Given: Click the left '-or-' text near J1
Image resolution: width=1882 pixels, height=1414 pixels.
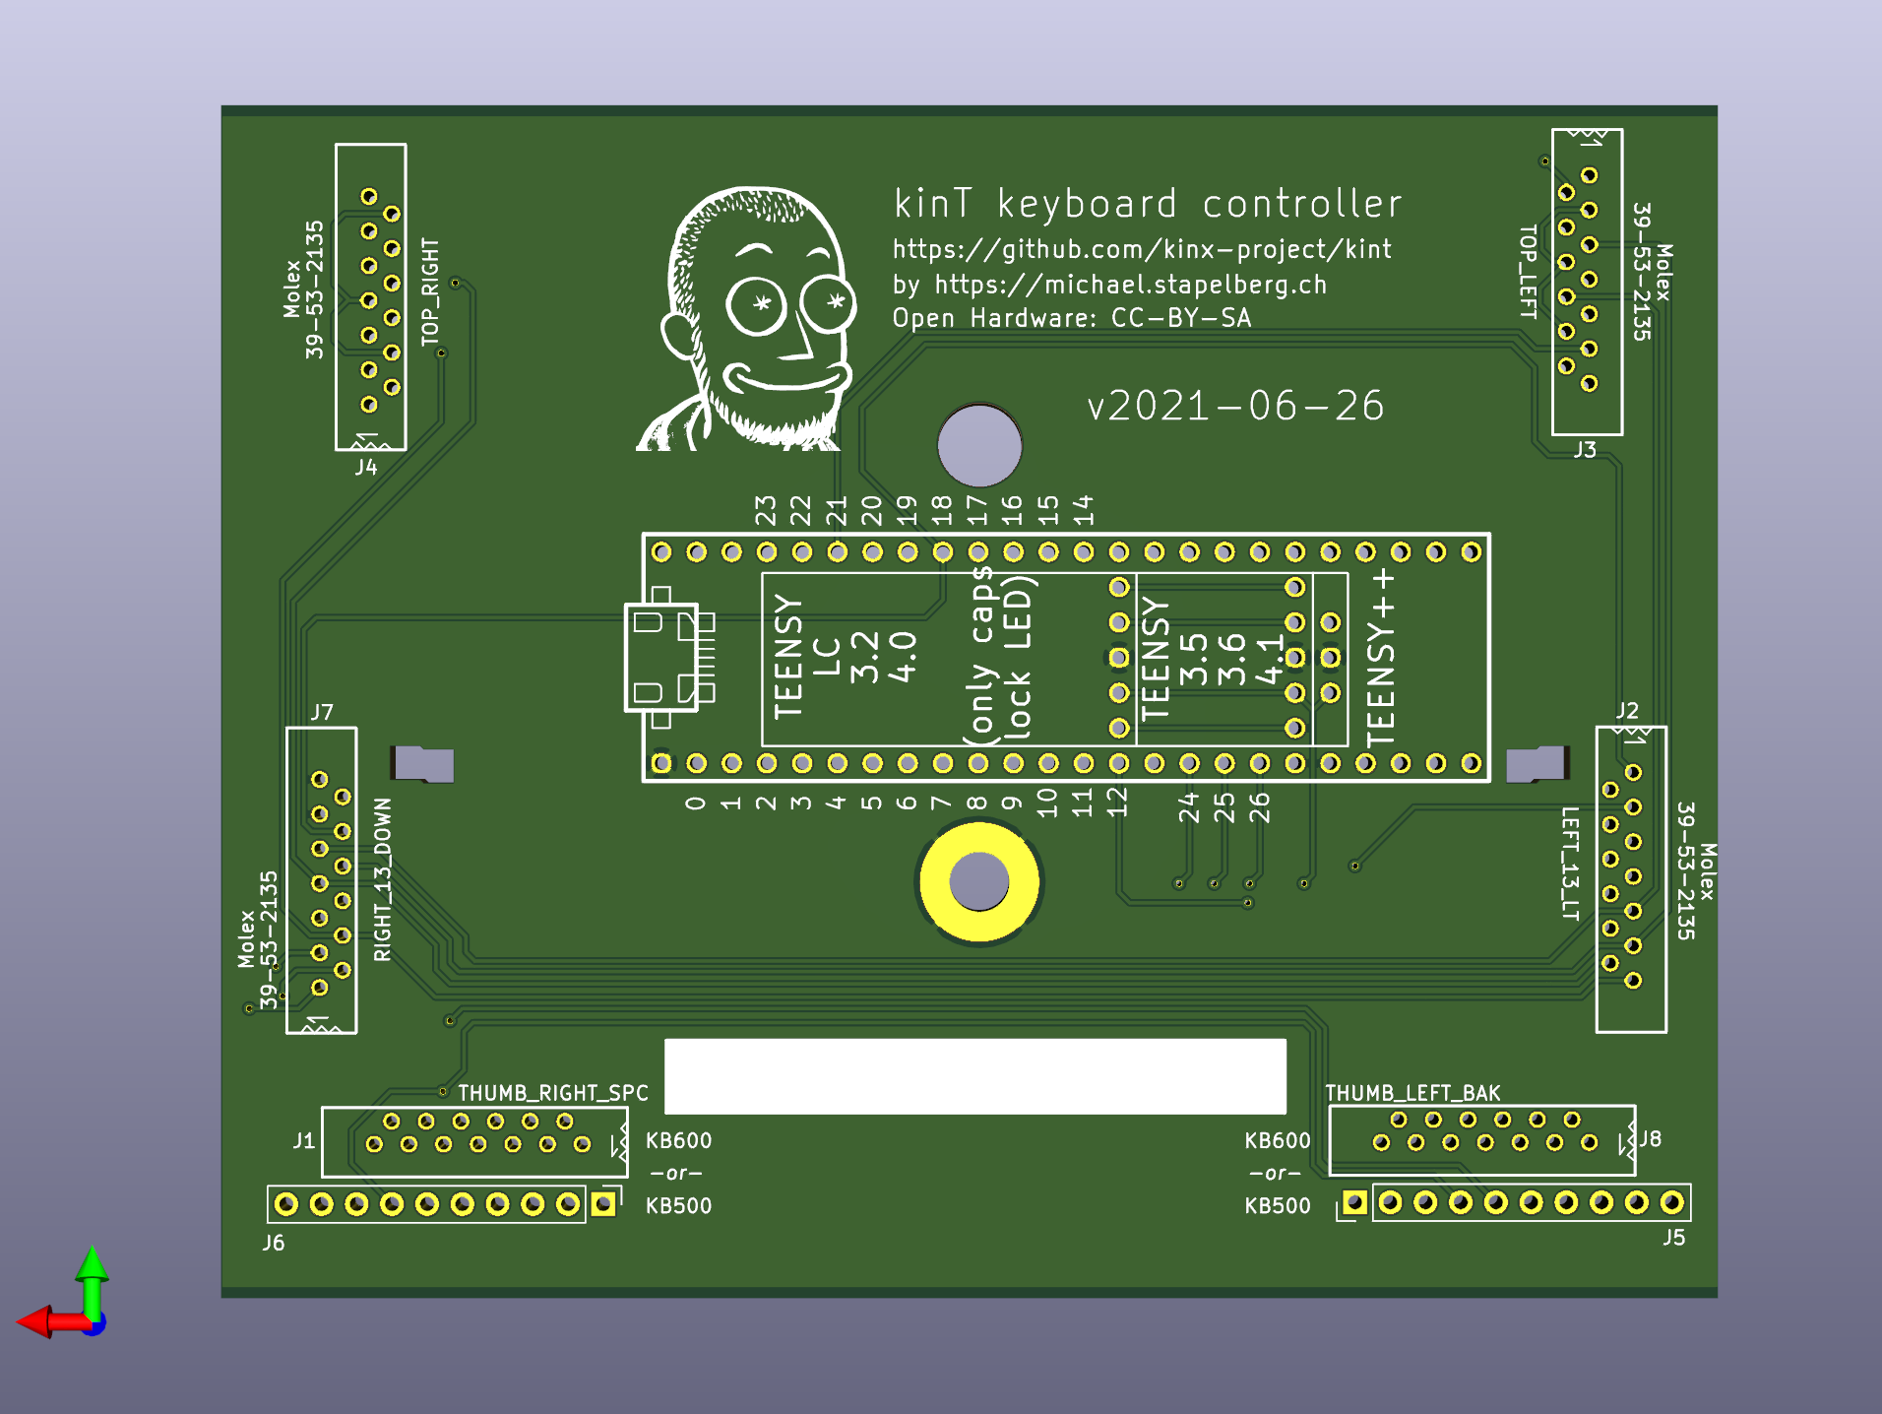Looking at the screenshot, I should click(677, 1174).
